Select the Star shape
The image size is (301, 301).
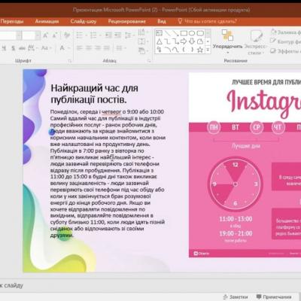click(200, 50)
